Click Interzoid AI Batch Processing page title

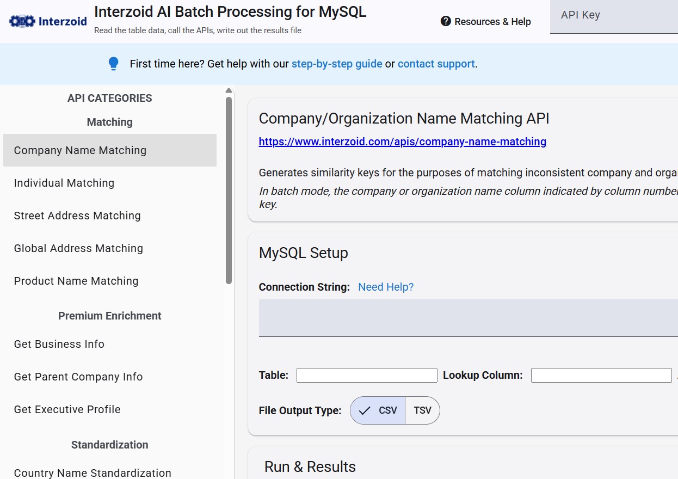230,12
